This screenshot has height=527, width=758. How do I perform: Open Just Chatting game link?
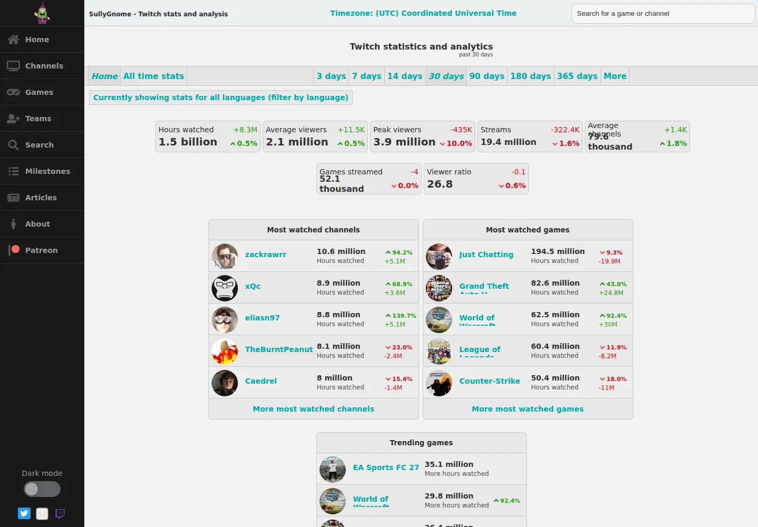click(x=486, y=255)
